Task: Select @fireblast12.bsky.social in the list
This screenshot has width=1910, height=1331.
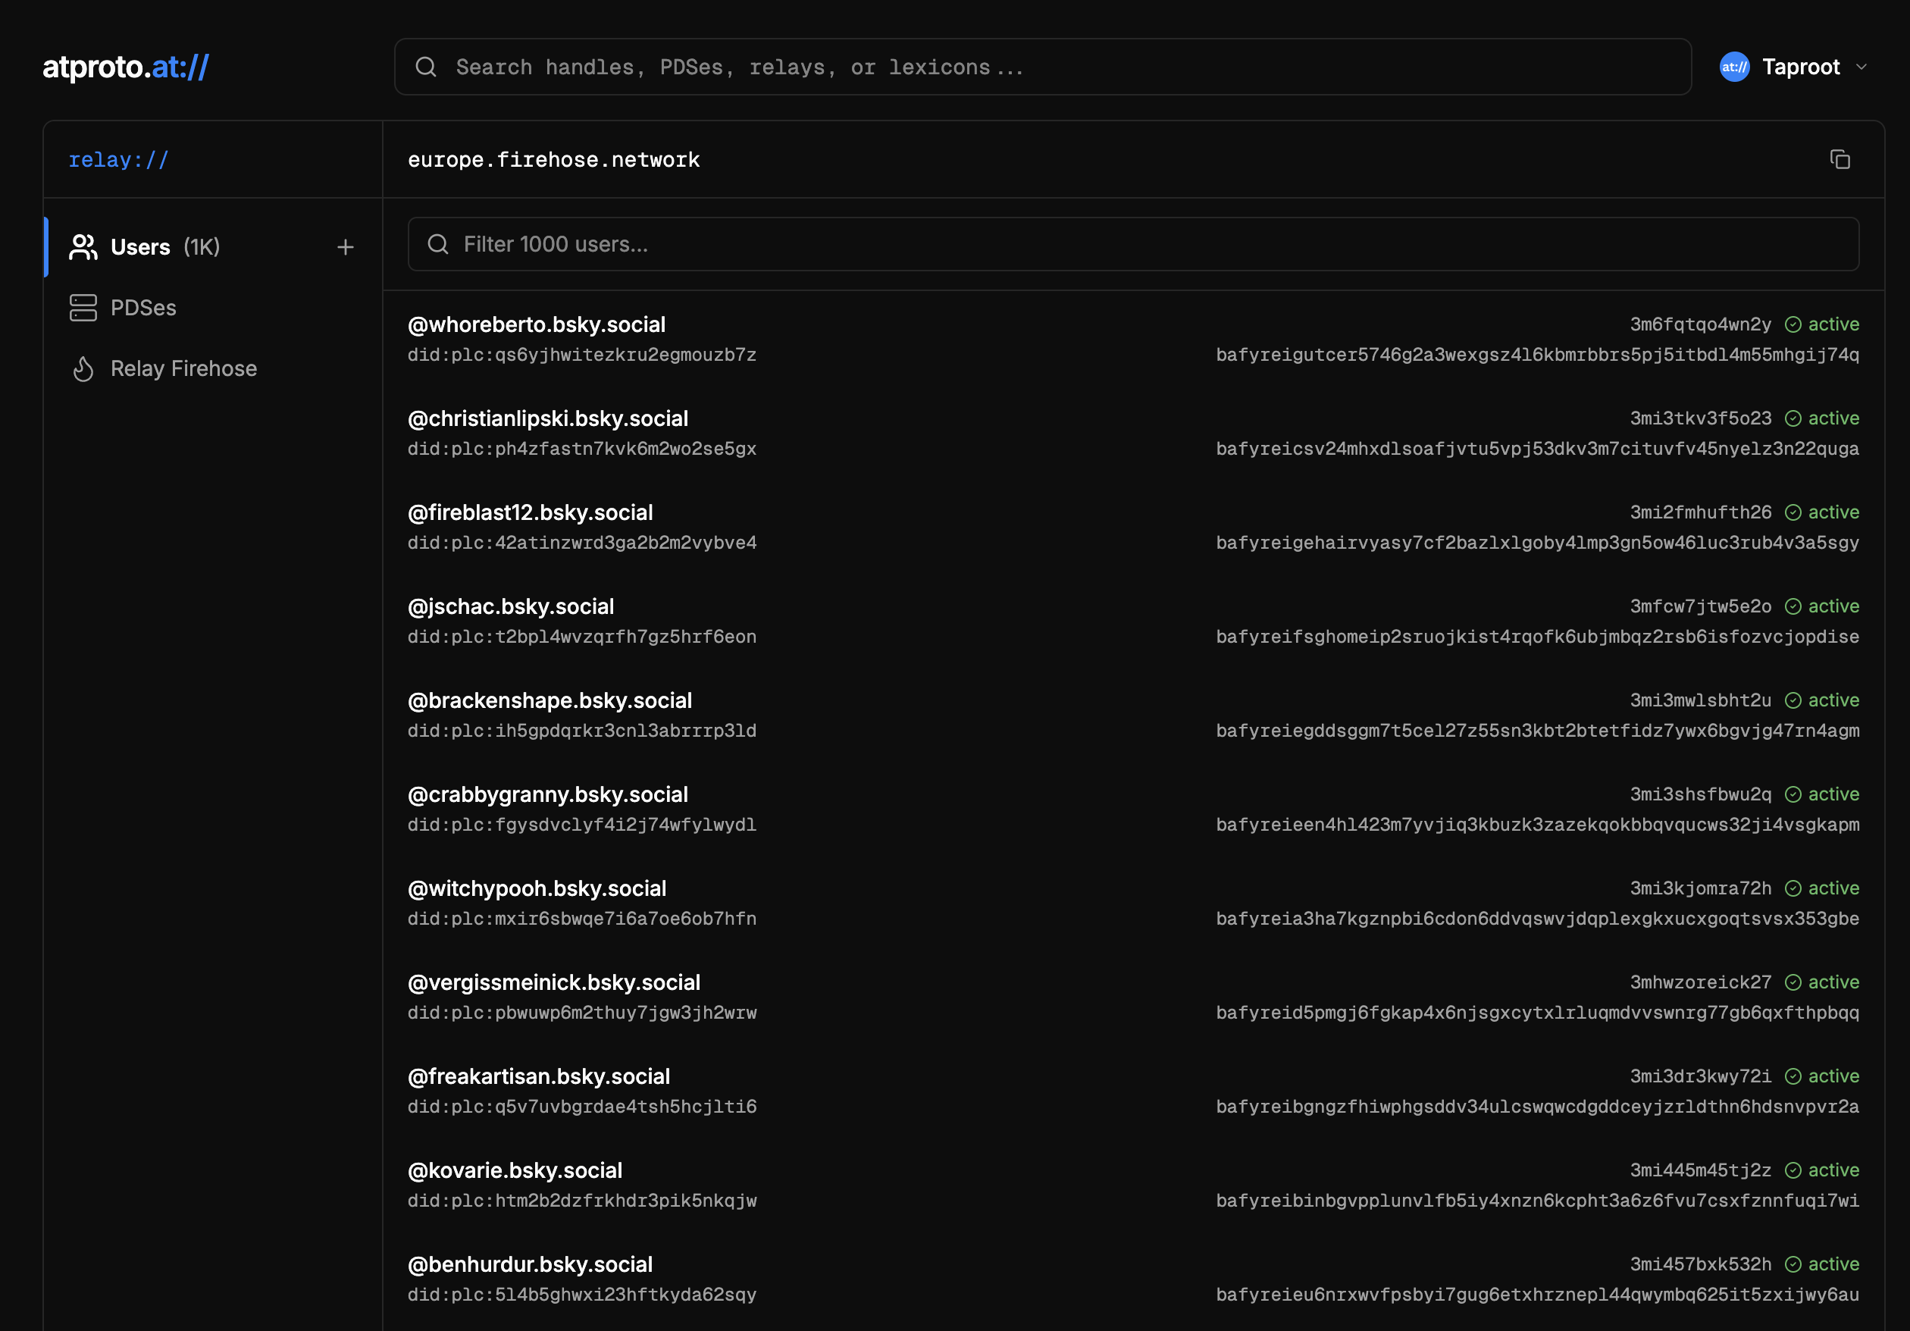Action: 530,512
